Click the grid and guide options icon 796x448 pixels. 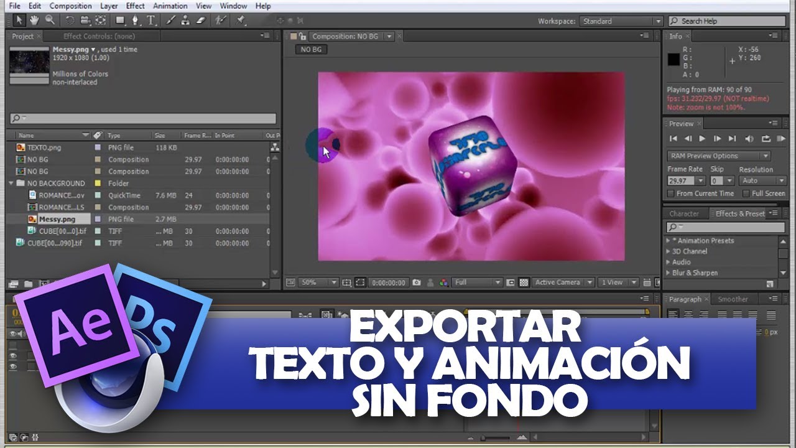346,282
